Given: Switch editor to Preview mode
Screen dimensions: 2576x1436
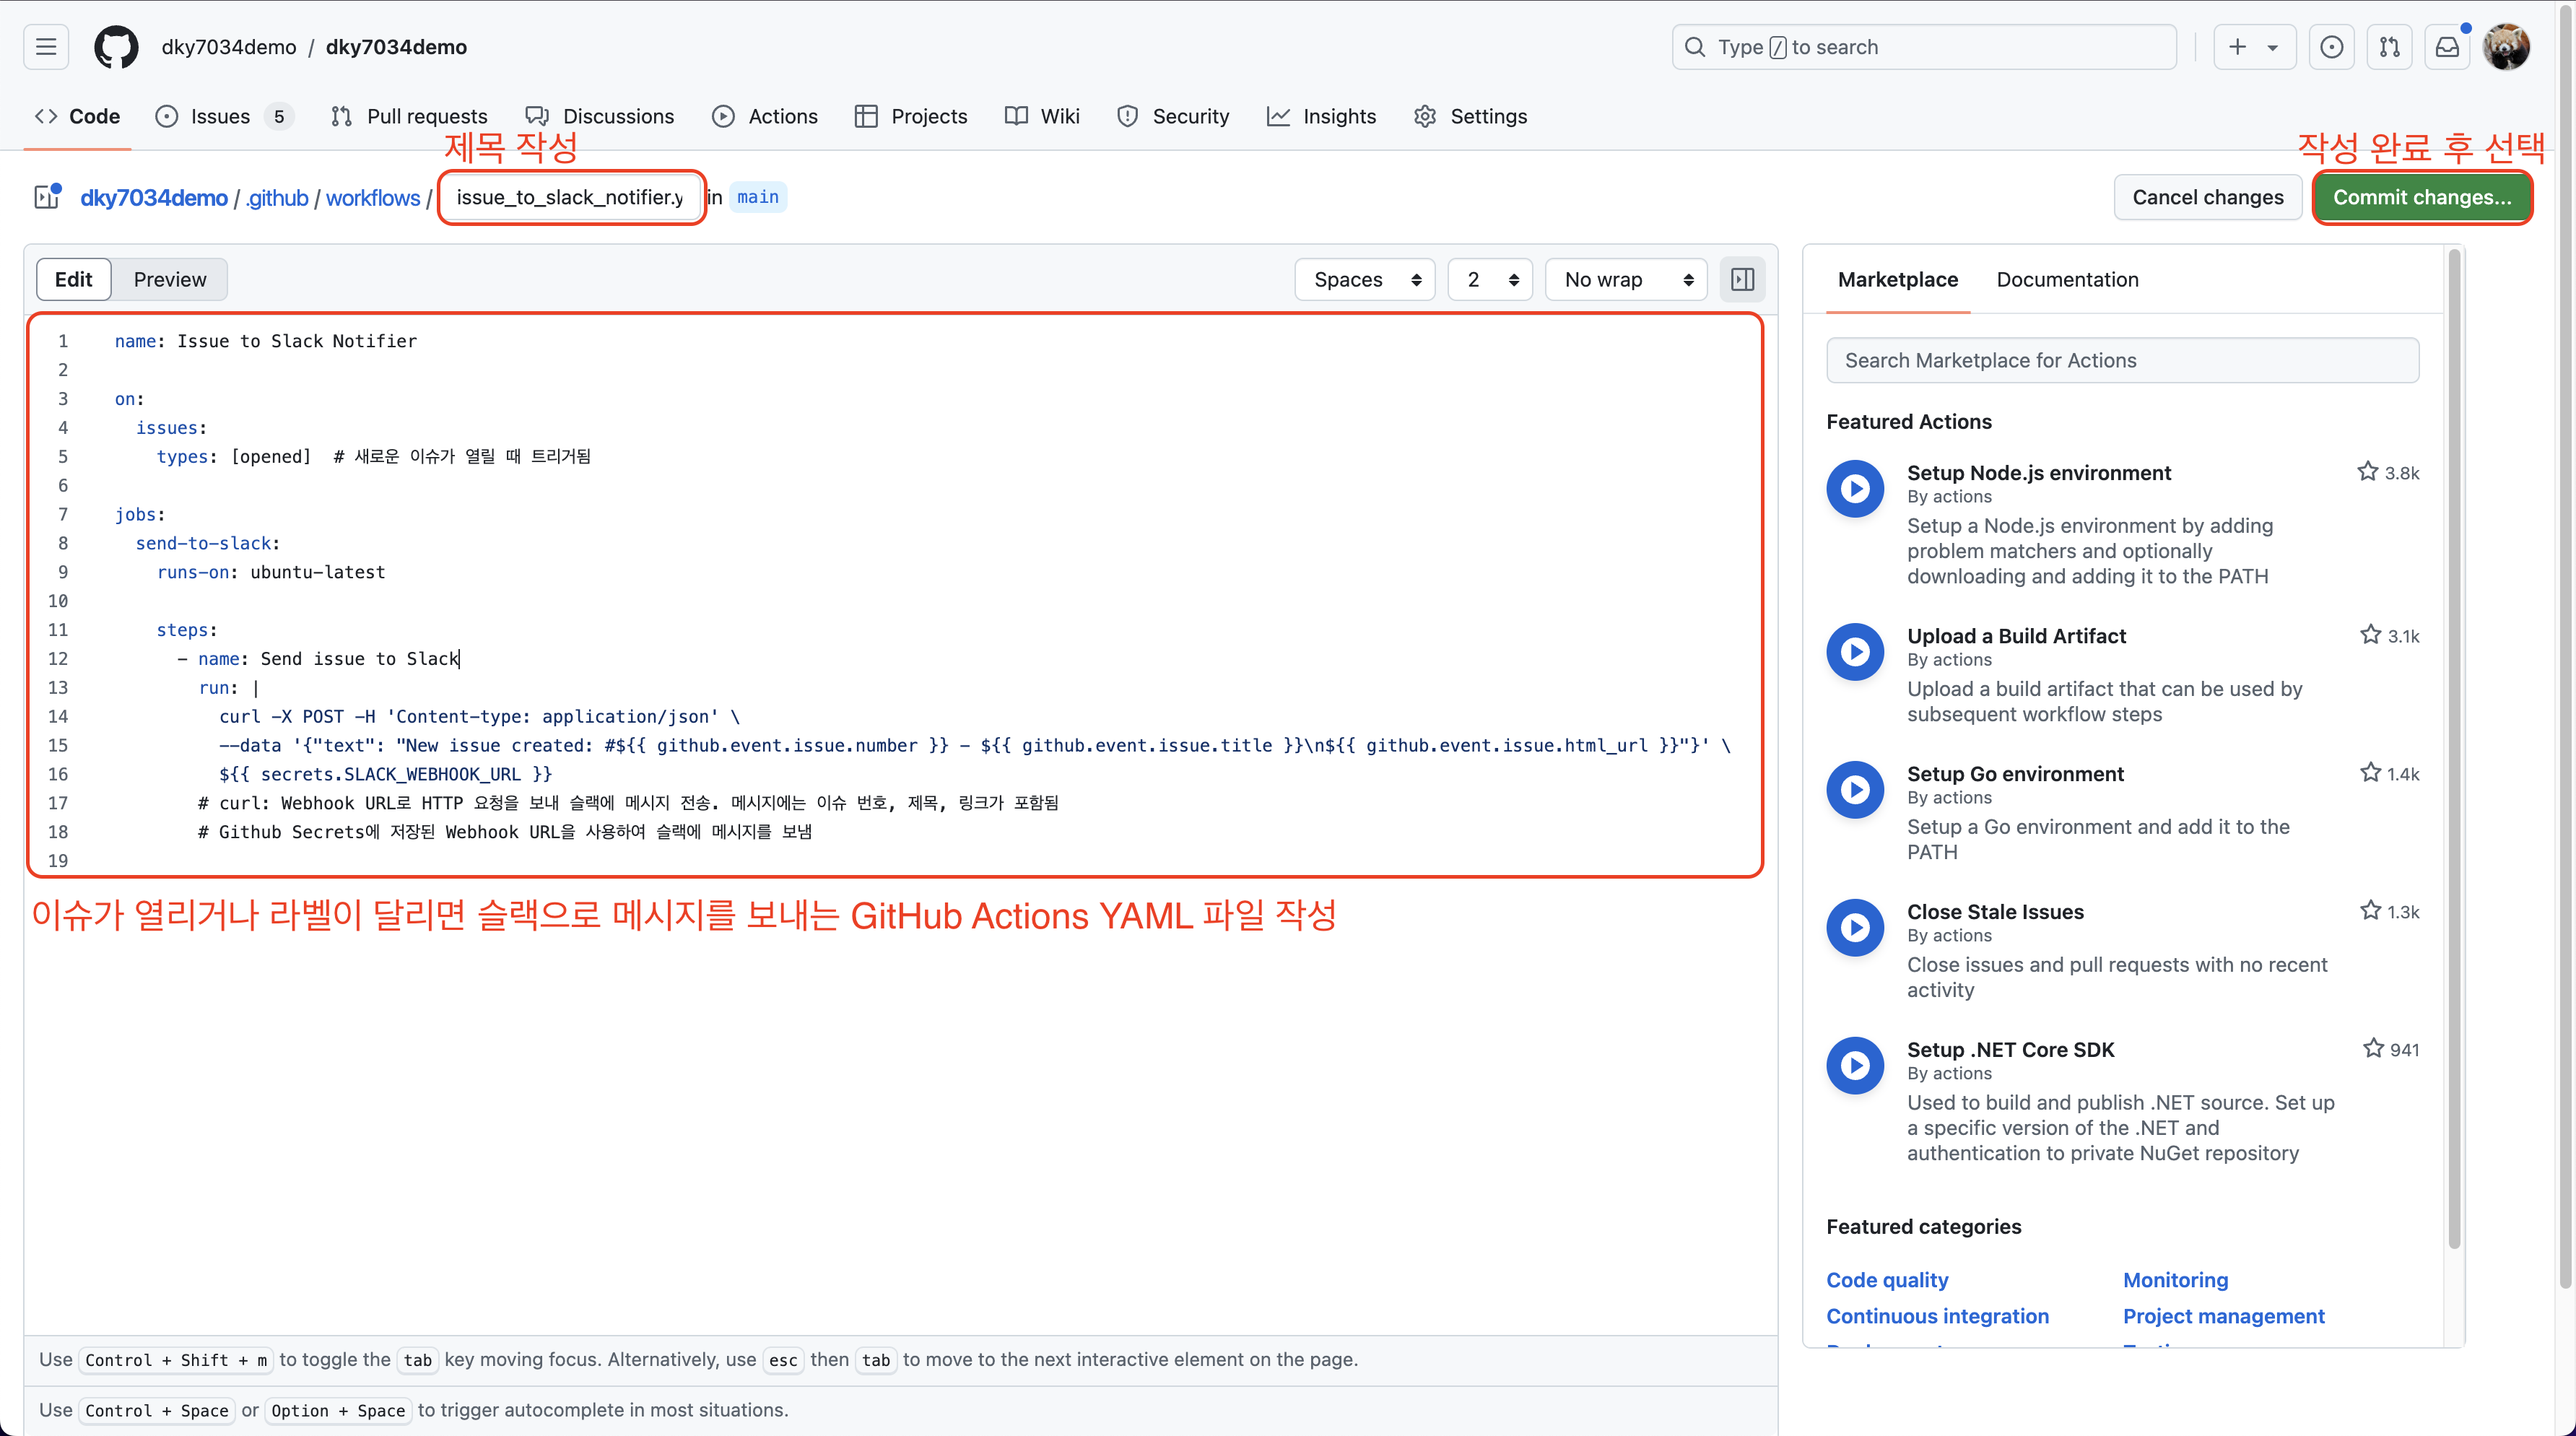Looking at the screenshot, I should coord(170,280).
